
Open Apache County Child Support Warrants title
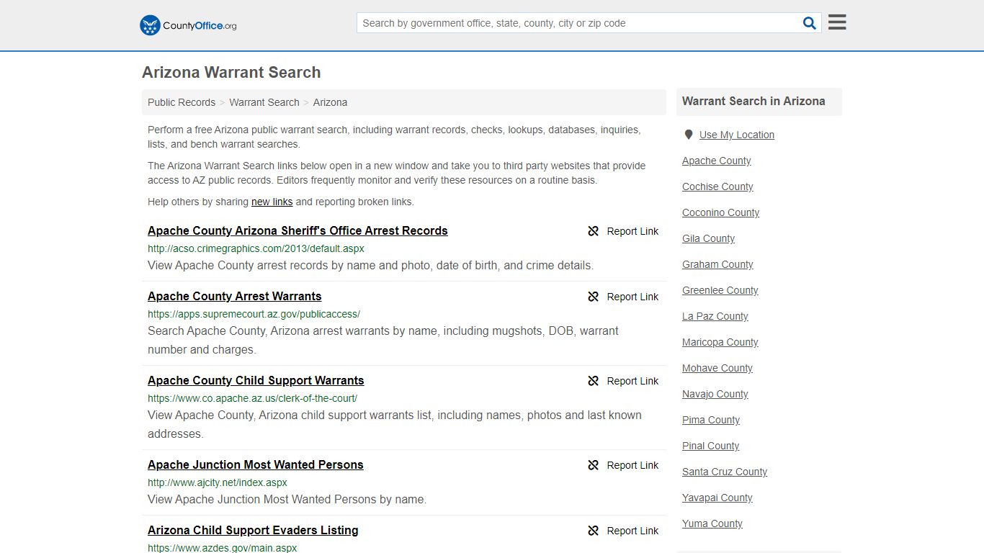coord(256,380)
